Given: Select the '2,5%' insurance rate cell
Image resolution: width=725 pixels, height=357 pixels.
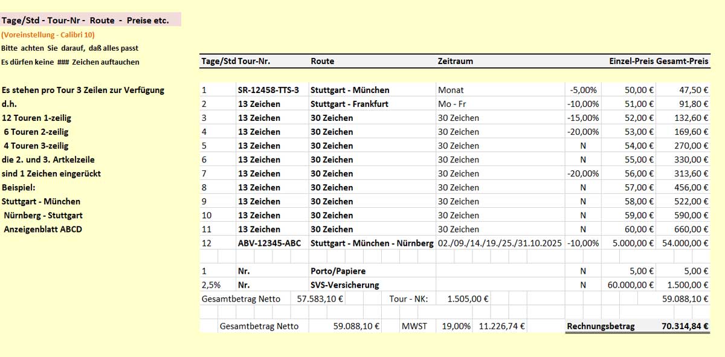Looking at the screenshot, I should coord(208,285).
